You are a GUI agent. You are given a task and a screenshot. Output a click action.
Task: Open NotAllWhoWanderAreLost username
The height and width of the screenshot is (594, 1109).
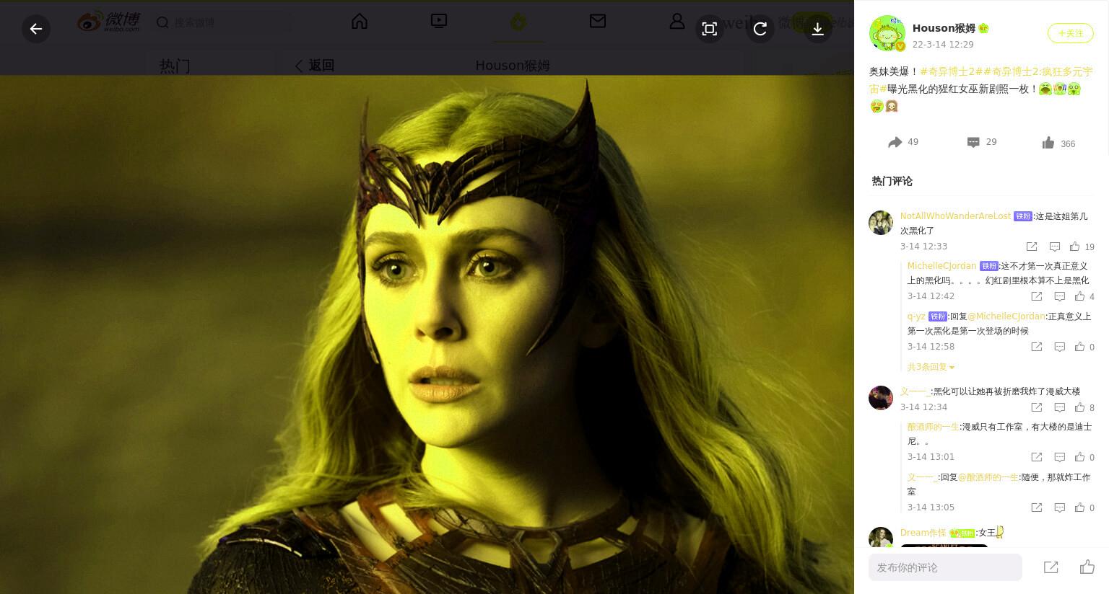click(x=955, y=216)
